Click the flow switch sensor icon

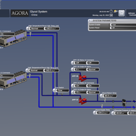[x=62, y=95]
